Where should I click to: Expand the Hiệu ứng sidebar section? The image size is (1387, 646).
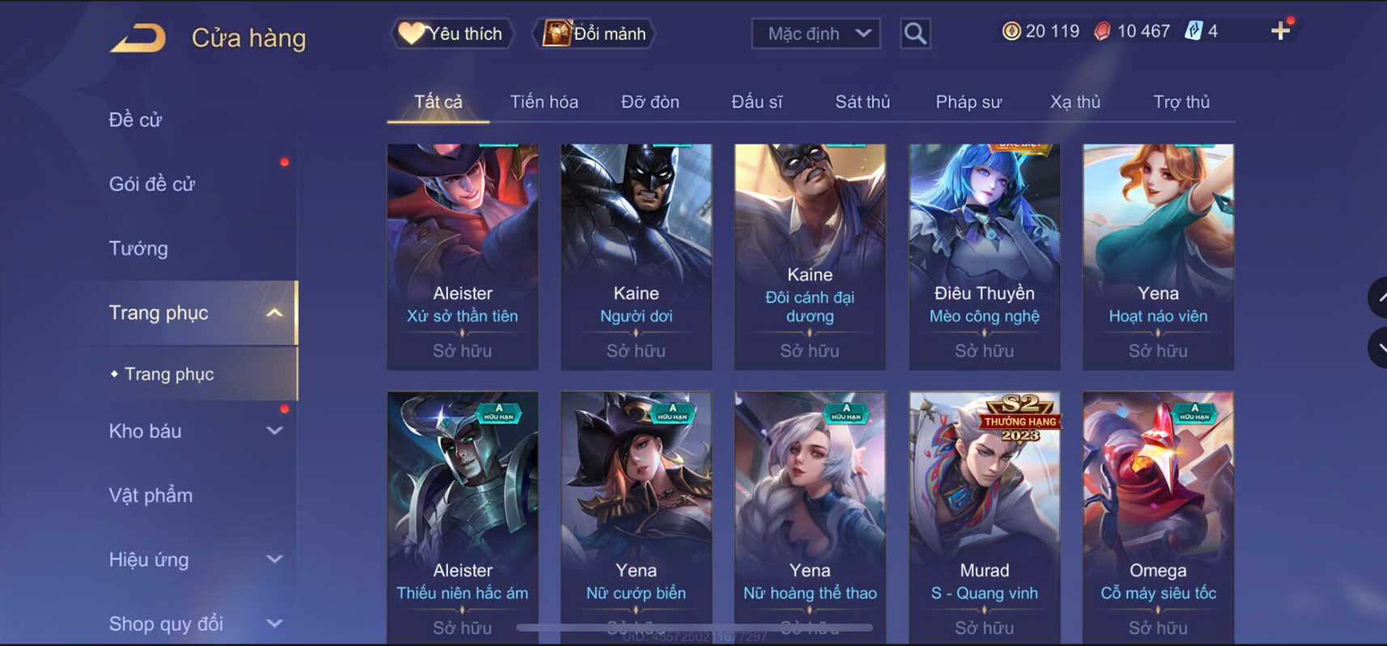(274, 559)
